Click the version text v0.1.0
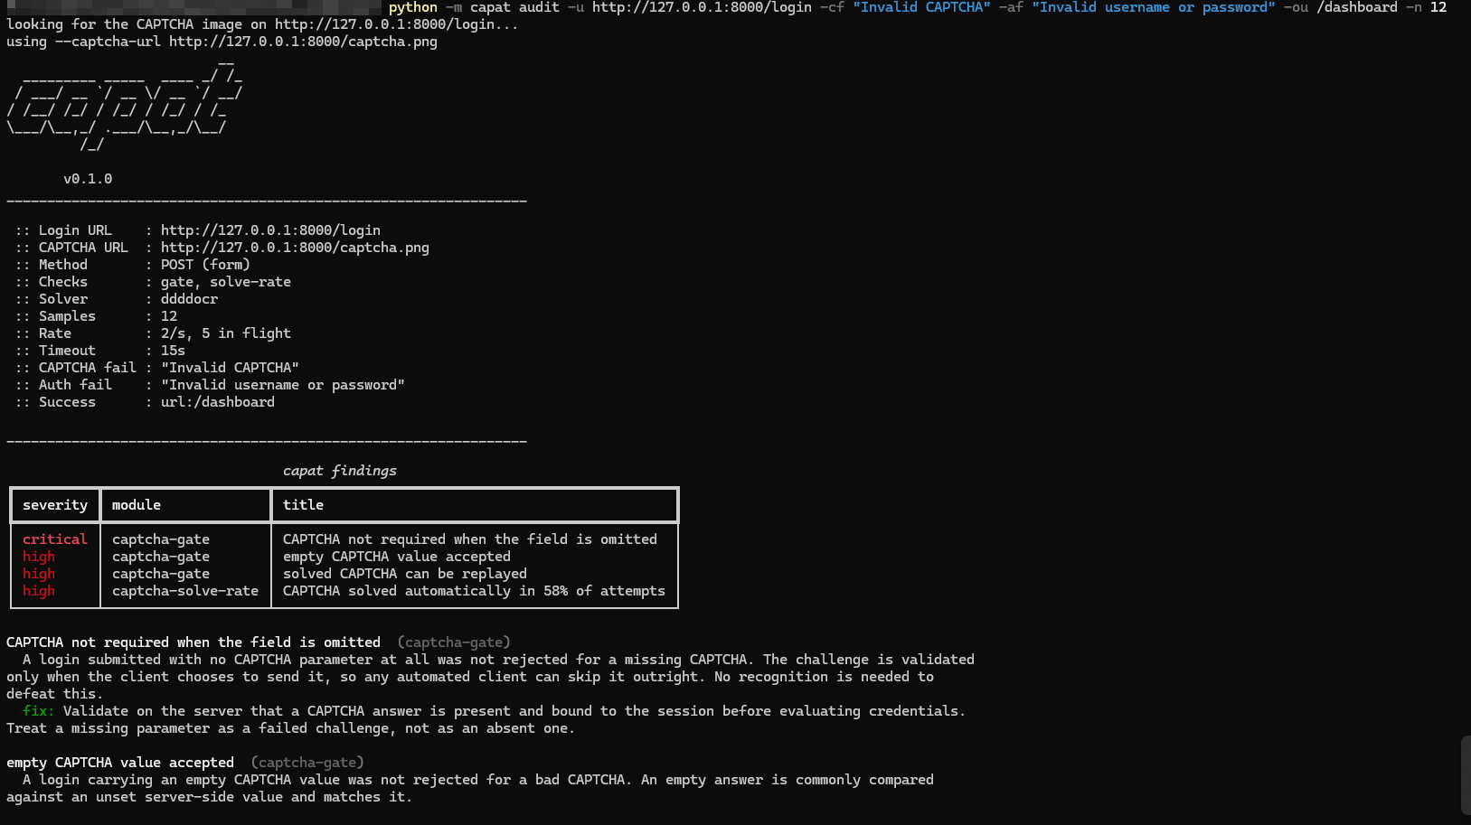This screenshot has width=1471, height=825. click(x=88, y=179)
